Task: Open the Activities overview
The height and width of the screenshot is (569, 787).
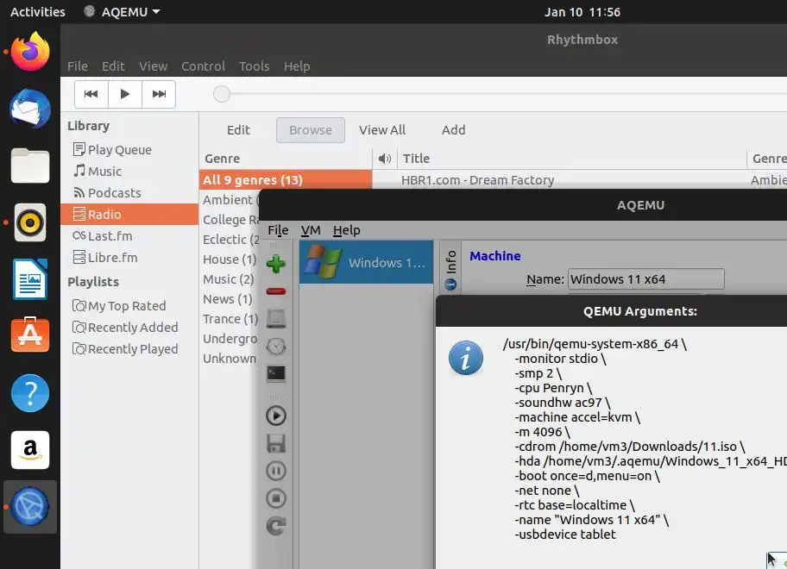Action: [38, 11]
